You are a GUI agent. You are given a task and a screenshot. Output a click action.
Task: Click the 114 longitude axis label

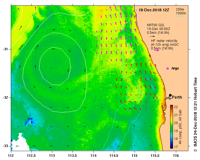click(x=93, y=156)
